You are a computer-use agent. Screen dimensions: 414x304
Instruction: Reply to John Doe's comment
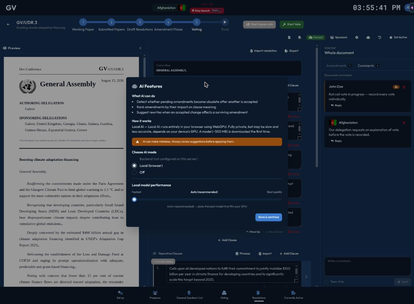[336, 105]
